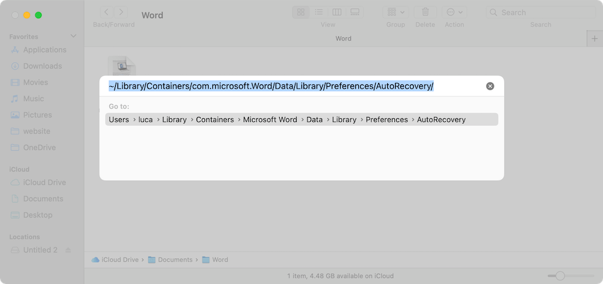Switch to column view
This screenshot has width=603, height=284.
[336, 12]
